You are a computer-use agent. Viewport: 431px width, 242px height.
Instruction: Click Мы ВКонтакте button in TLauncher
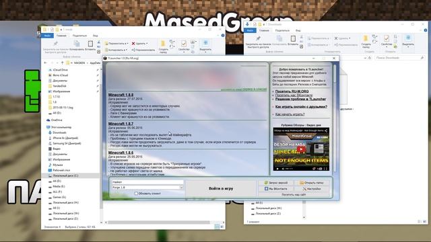276,189
